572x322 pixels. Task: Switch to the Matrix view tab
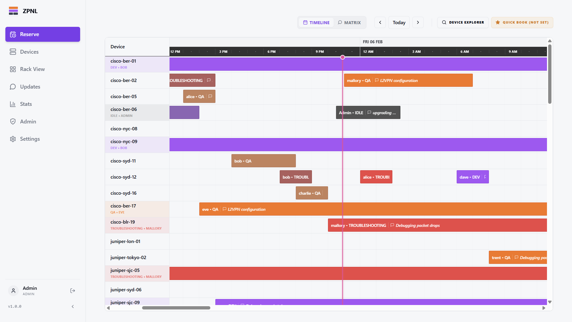(x=349, y=22)
